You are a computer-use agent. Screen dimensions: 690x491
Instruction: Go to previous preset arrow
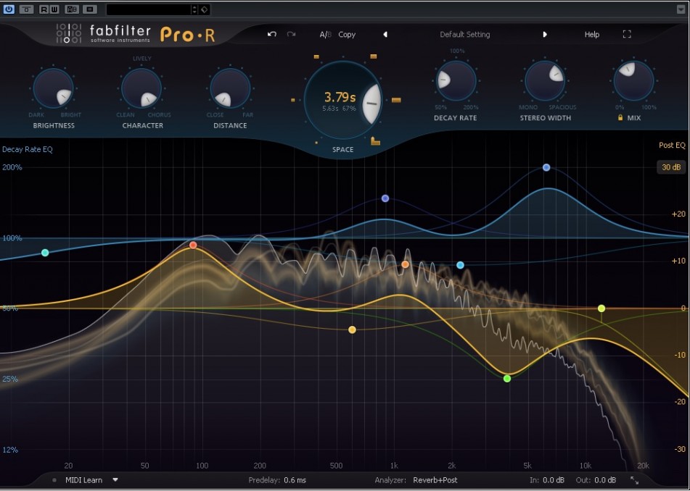[x=385, y=34]
